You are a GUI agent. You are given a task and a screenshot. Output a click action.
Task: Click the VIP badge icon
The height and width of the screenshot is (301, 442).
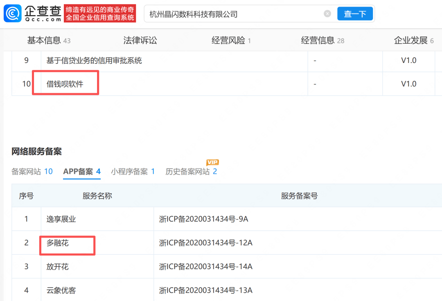tap(212, 162)
